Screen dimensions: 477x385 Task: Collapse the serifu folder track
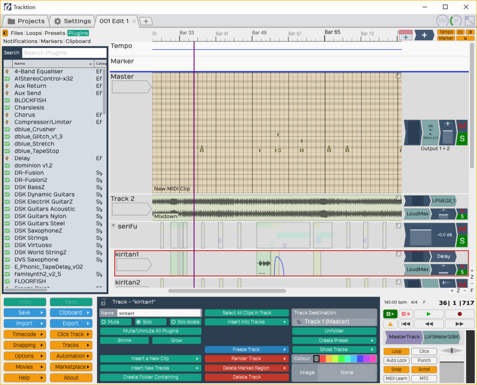pyautogui.click(x=114, y=226)
